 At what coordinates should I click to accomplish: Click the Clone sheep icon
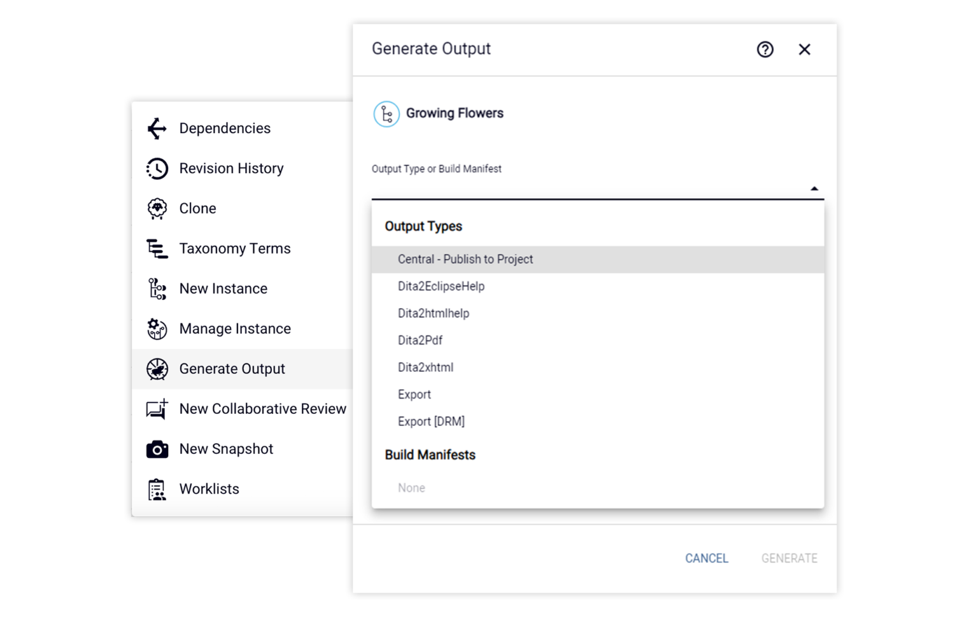click(x=157, y=209)
